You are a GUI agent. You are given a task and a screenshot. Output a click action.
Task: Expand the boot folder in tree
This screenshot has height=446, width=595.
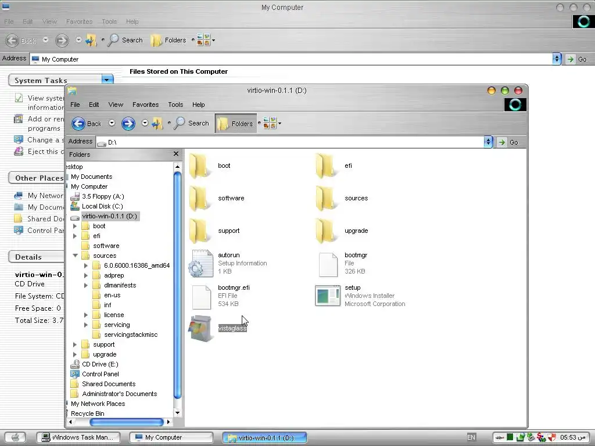click(x=75, y=226)
